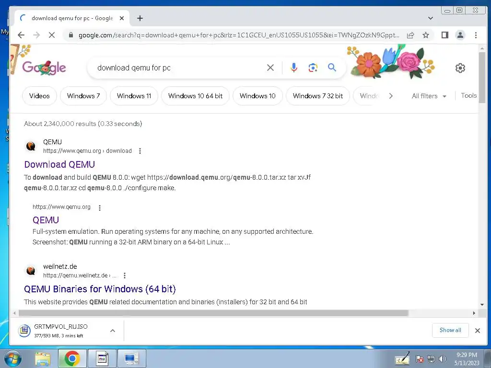Open search Tools
The height and width of the screenshot is (368, 491).
point(469,96)
